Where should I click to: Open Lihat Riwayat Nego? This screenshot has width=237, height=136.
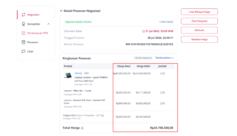(199, 12)
